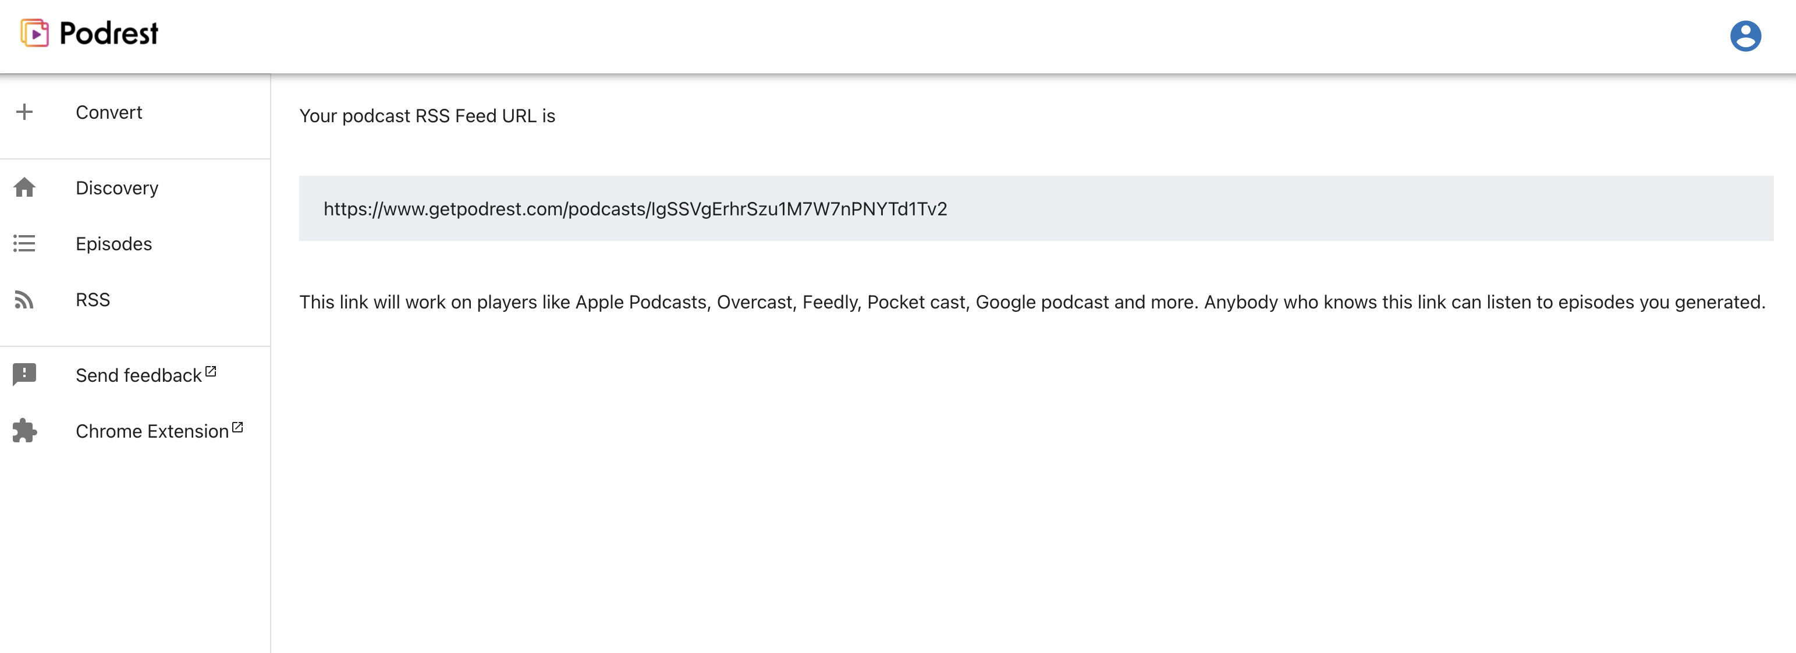Image resolution: width=1796 pixels, height=653 pixels.
Task: Open the Episodes list
Action: point(113,244)
